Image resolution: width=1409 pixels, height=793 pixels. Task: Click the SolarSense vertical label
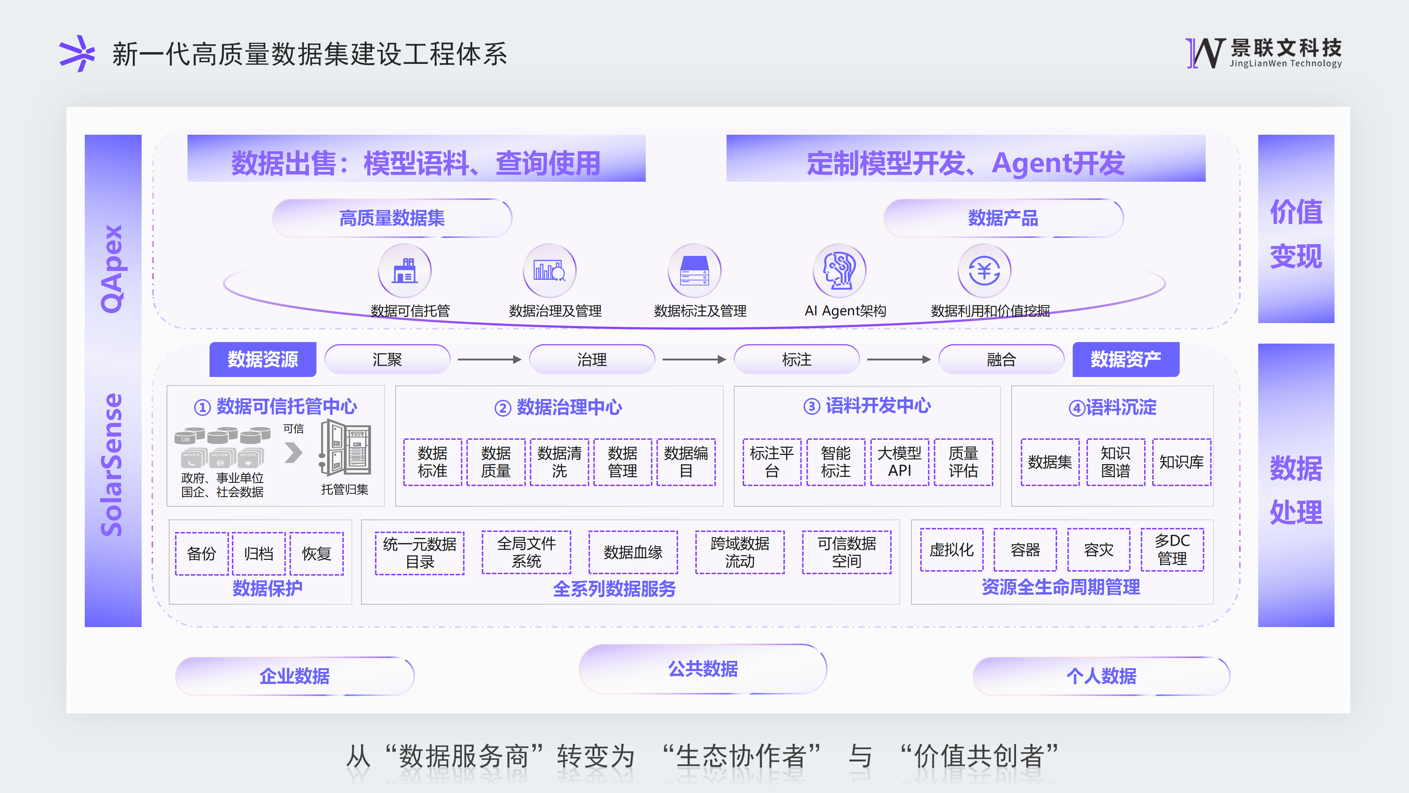(x=112, y=465)
